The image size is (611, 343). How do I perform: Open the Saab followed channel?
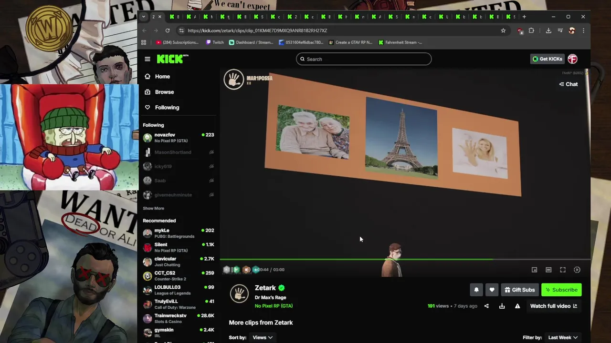[x=179, y=181]
